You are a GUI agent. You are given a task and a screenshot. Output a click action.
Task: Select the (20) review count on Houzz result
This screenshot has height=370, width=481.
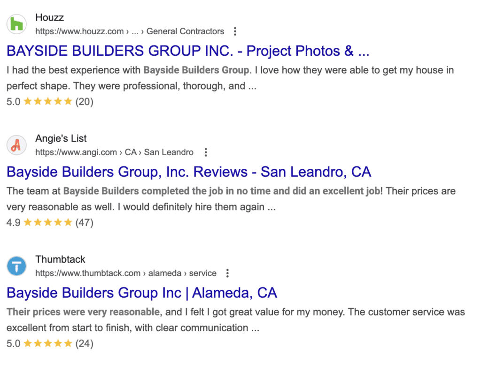click(84, 101)
